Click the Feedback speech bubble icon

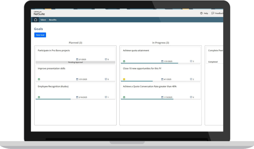coord(213,13)
